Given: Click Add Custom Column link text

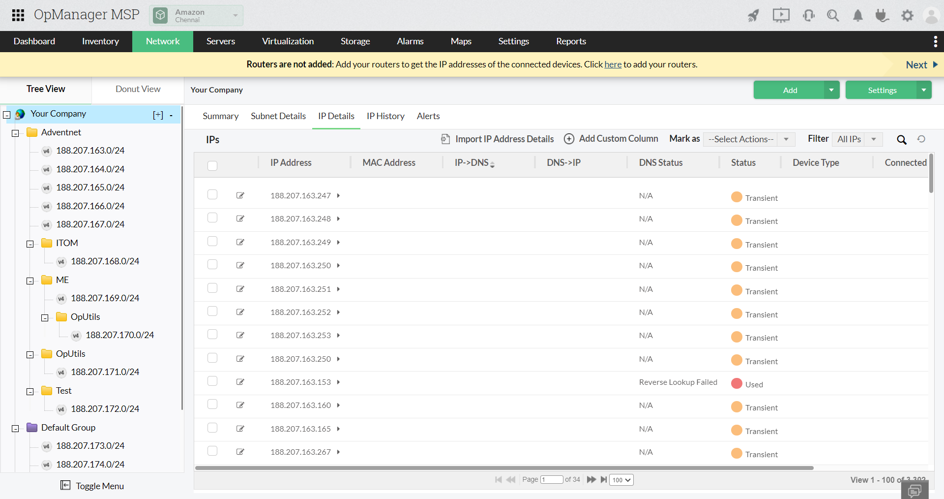Looking at the screenshot, I should (619, 139).
